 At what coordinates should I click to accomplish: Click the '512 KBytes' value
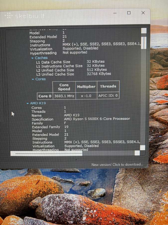pos(97,70)
